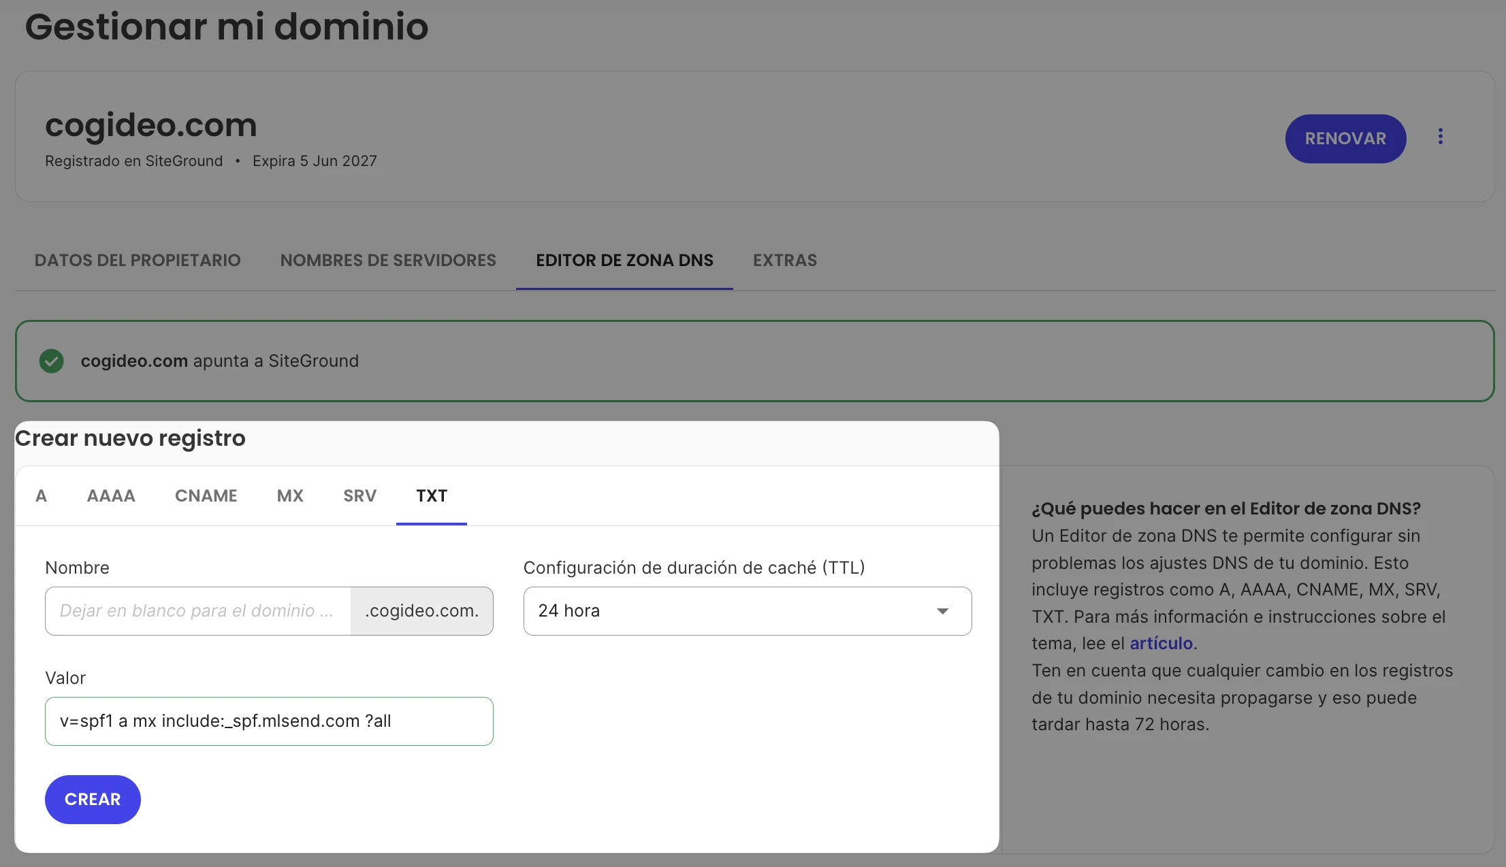Select the CNAME record tab

tap(206, 496)
